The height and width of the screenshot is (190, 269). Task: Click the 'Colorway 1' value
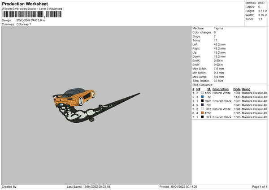coord(23,24)
